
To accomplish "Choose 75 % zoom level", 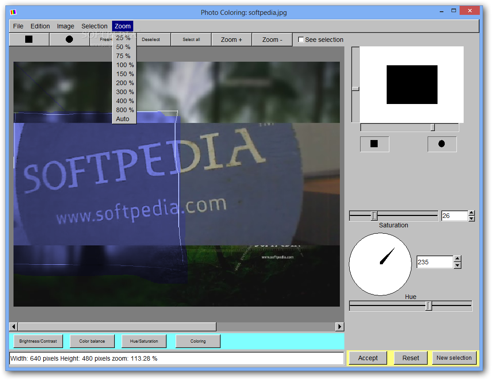I will click(124, 56).
